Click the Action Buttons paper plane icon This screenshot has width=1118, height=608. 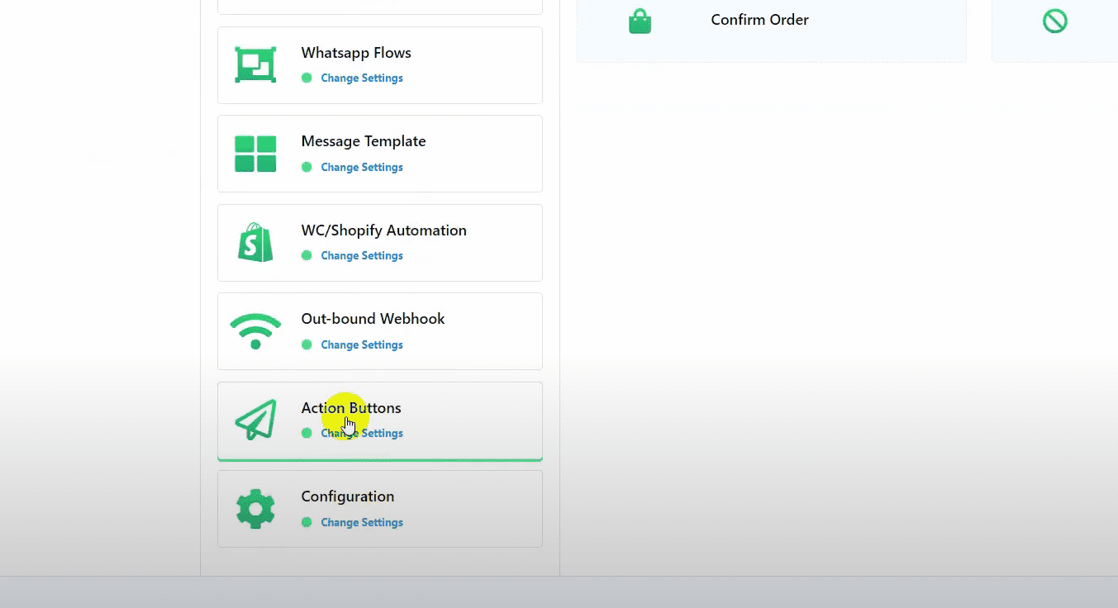tap(255, 420)
